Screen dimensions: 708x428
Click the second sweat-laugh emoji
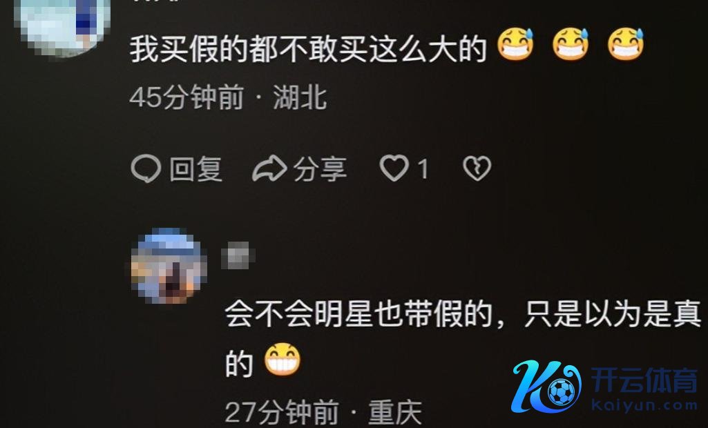571,44
